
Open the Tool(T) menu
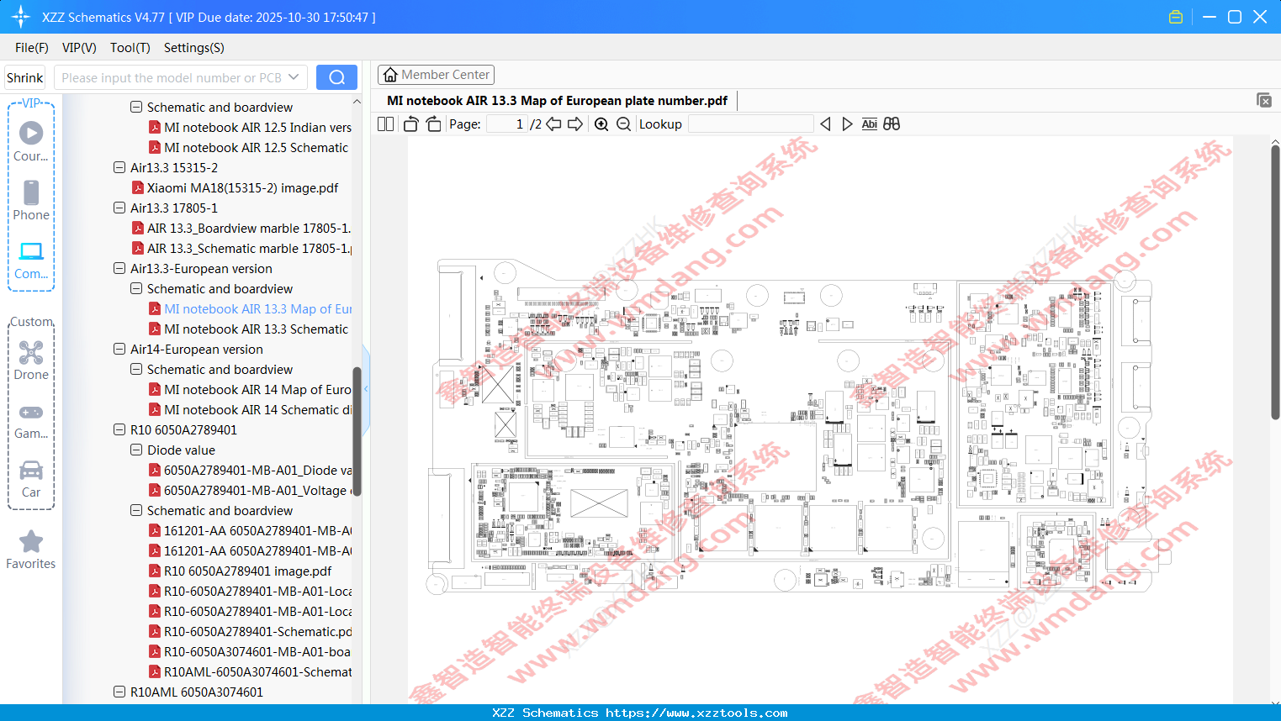(130, 48)
